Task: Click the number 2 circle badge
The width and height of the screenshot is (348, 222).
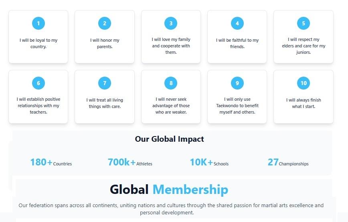Action: pos(105,23)
